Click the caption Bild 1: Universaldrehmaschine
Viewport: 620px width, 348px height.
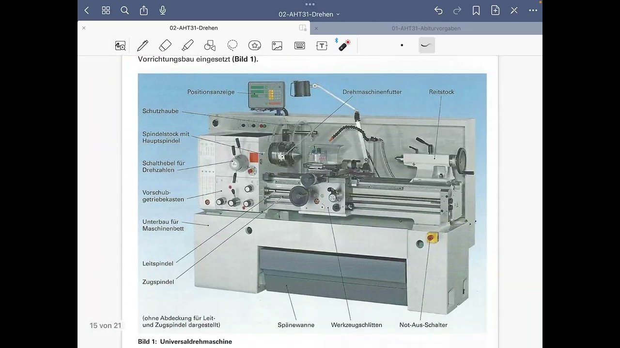pos(185,342)
